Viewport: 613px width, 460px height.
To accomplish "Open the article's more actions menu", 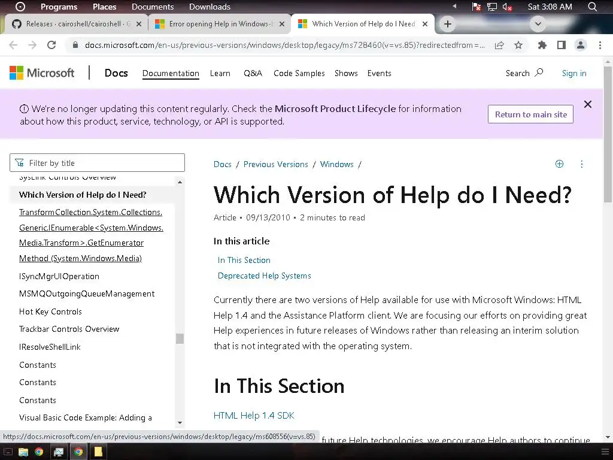I will coord(582,164).
